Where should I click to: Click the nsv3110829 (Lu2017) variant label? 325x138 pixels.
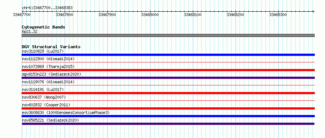pyautogui.click(x=43, y=51)
